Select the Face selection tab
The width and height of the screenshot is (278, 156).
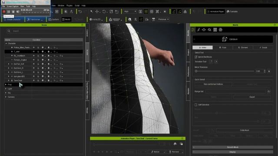coord(223,48)
